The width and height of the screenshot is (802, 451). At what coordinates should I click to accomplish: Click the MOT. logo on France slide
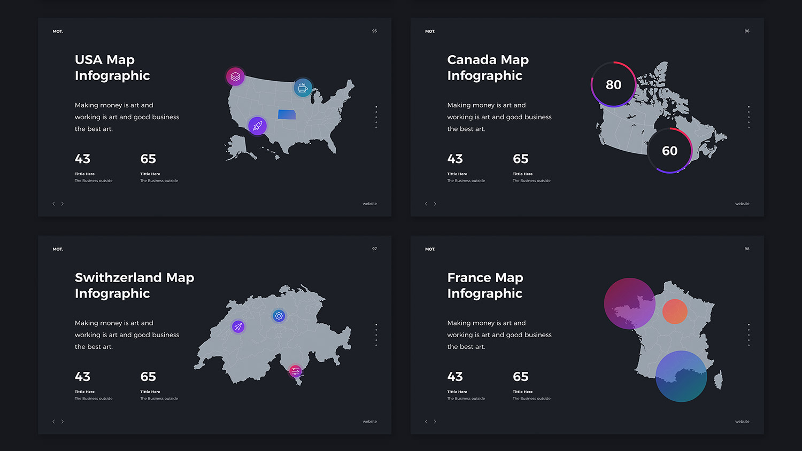pyautogui.click(x=430, y=250)
